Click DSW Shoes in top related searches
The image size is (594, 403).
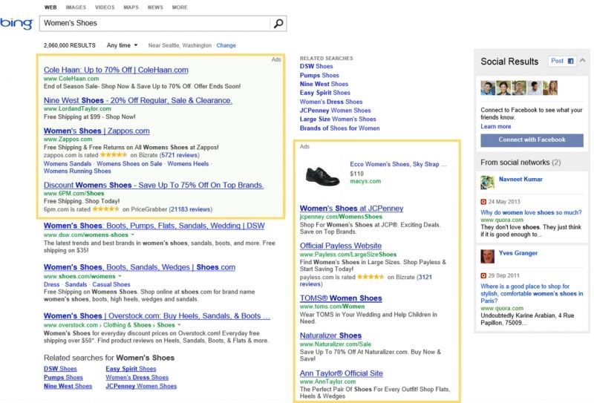coord(316,66)
